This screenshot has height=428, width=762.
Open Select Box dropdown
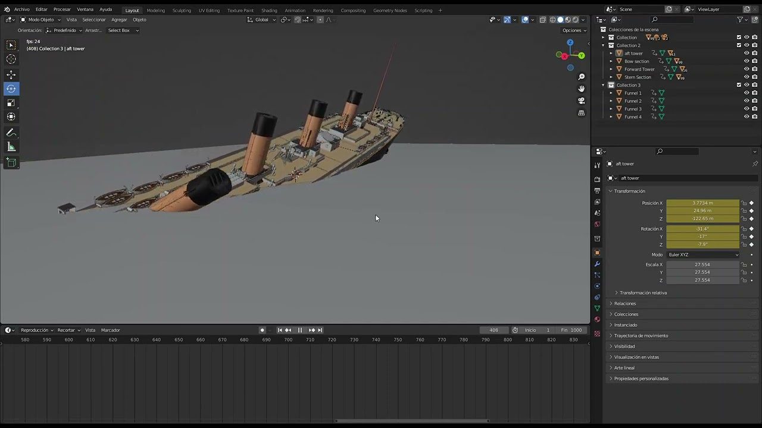[123, 30]
